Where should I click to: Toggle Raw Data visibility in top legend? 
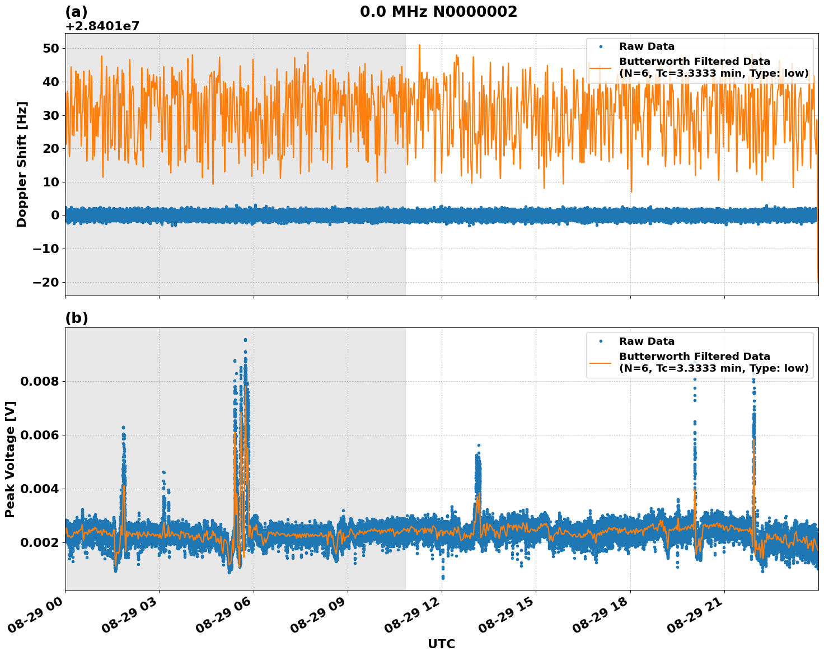pyautogui.click(x=645, y=46)
